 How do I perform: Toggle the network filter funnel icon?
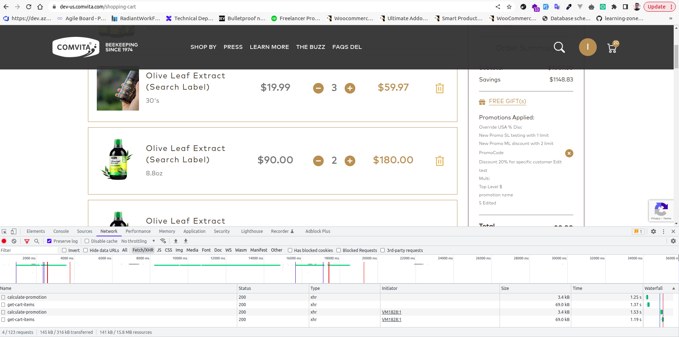27,241
